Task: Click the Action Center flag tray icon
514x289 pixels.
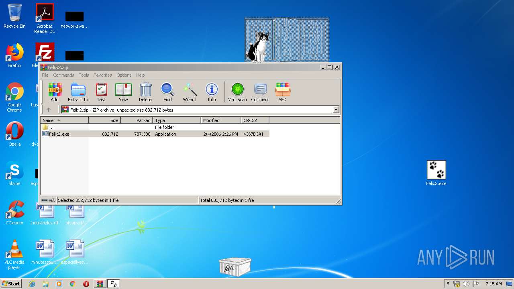Action: [476, 284]
